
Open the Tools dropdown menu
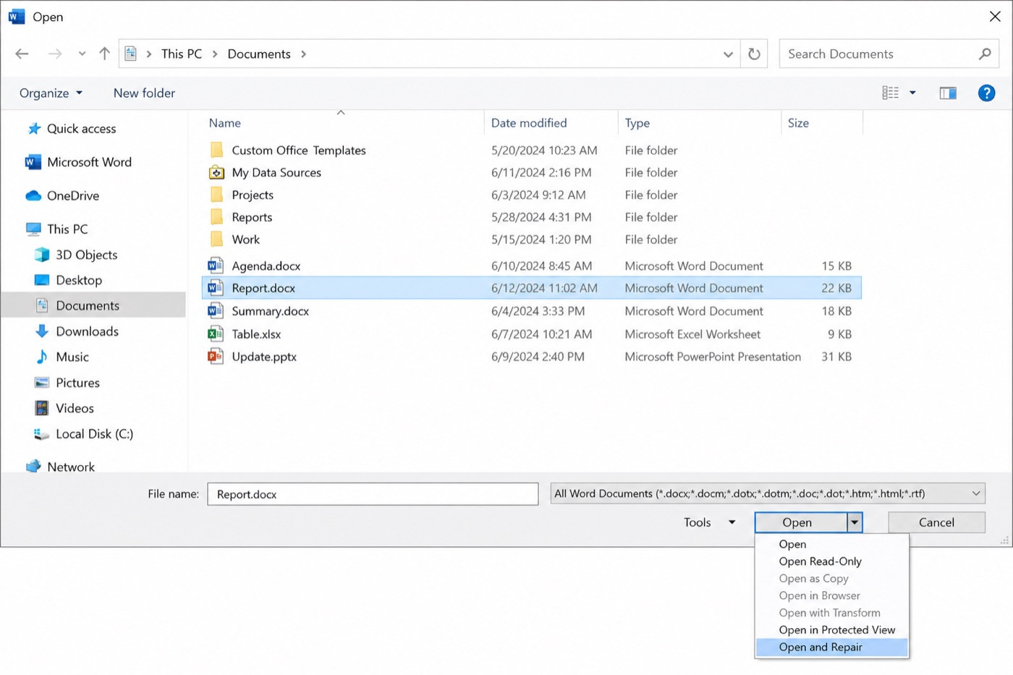coord(709,522)
